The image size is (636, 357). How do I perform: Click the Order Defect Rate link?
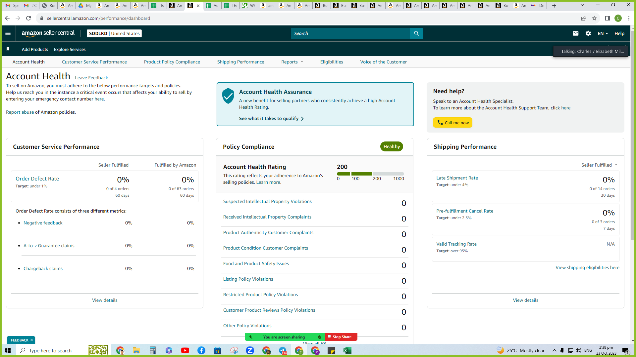pyautogui.click(x=37, y=178)
